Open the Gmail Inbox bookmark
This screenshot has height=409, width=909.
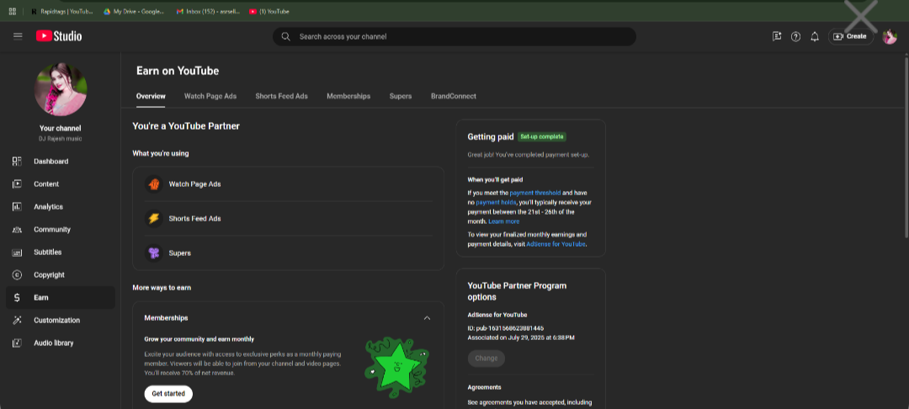(208, 11)
